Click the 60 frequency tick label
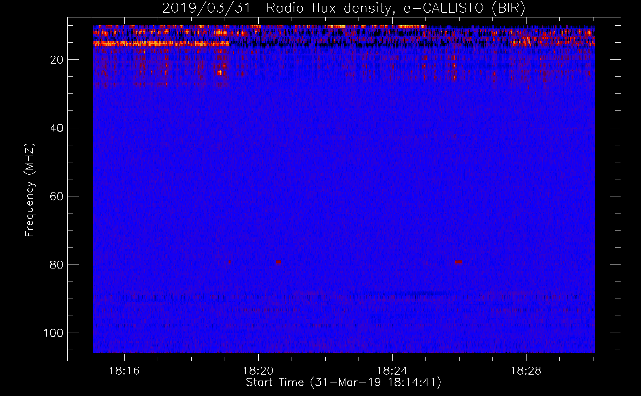 57,196
